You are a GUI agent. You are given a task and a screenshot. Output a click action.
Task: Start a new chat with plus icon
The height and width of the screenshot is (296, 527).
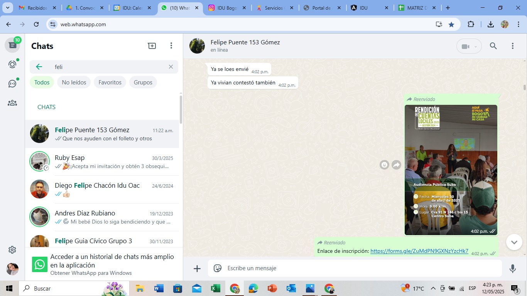(152, 46)
